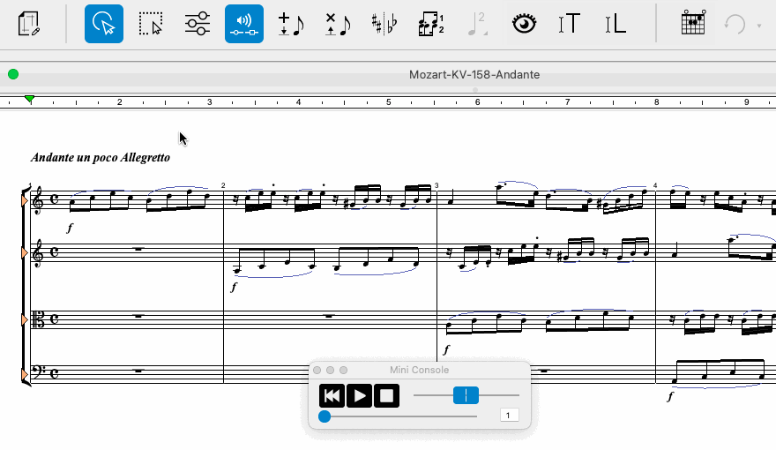Image resolution: width=776 pixels, height=450 pixels.
Task: Click the bass clef of the bottom staff
Action: click(38, 371)
